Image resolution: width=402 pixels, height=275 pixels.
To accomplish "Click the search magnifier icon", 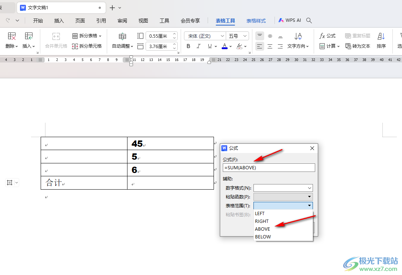I will [309, 21].
